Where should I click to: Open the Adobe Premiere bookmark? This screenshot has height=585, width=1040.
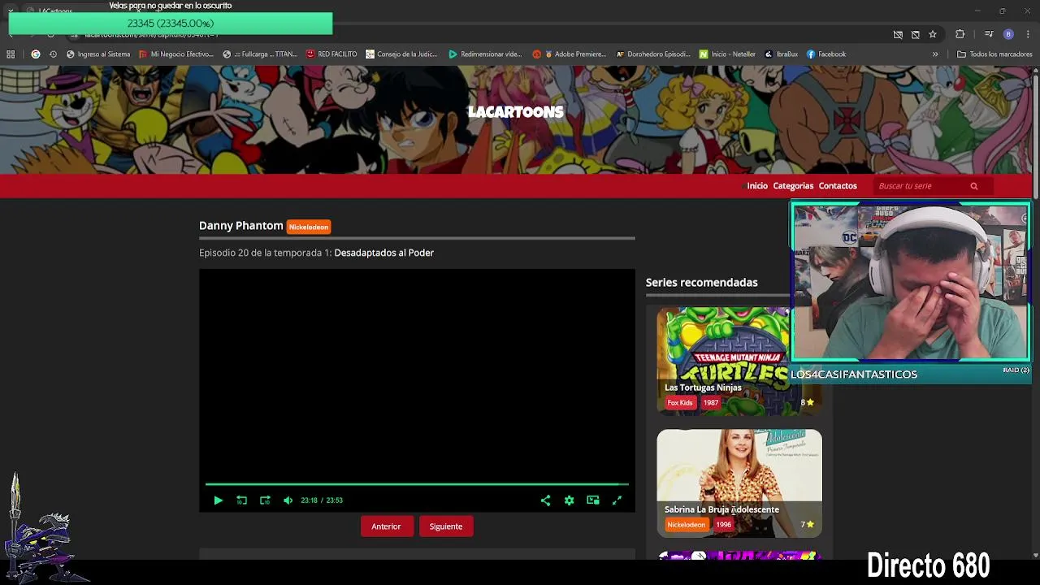click(570, 54)
